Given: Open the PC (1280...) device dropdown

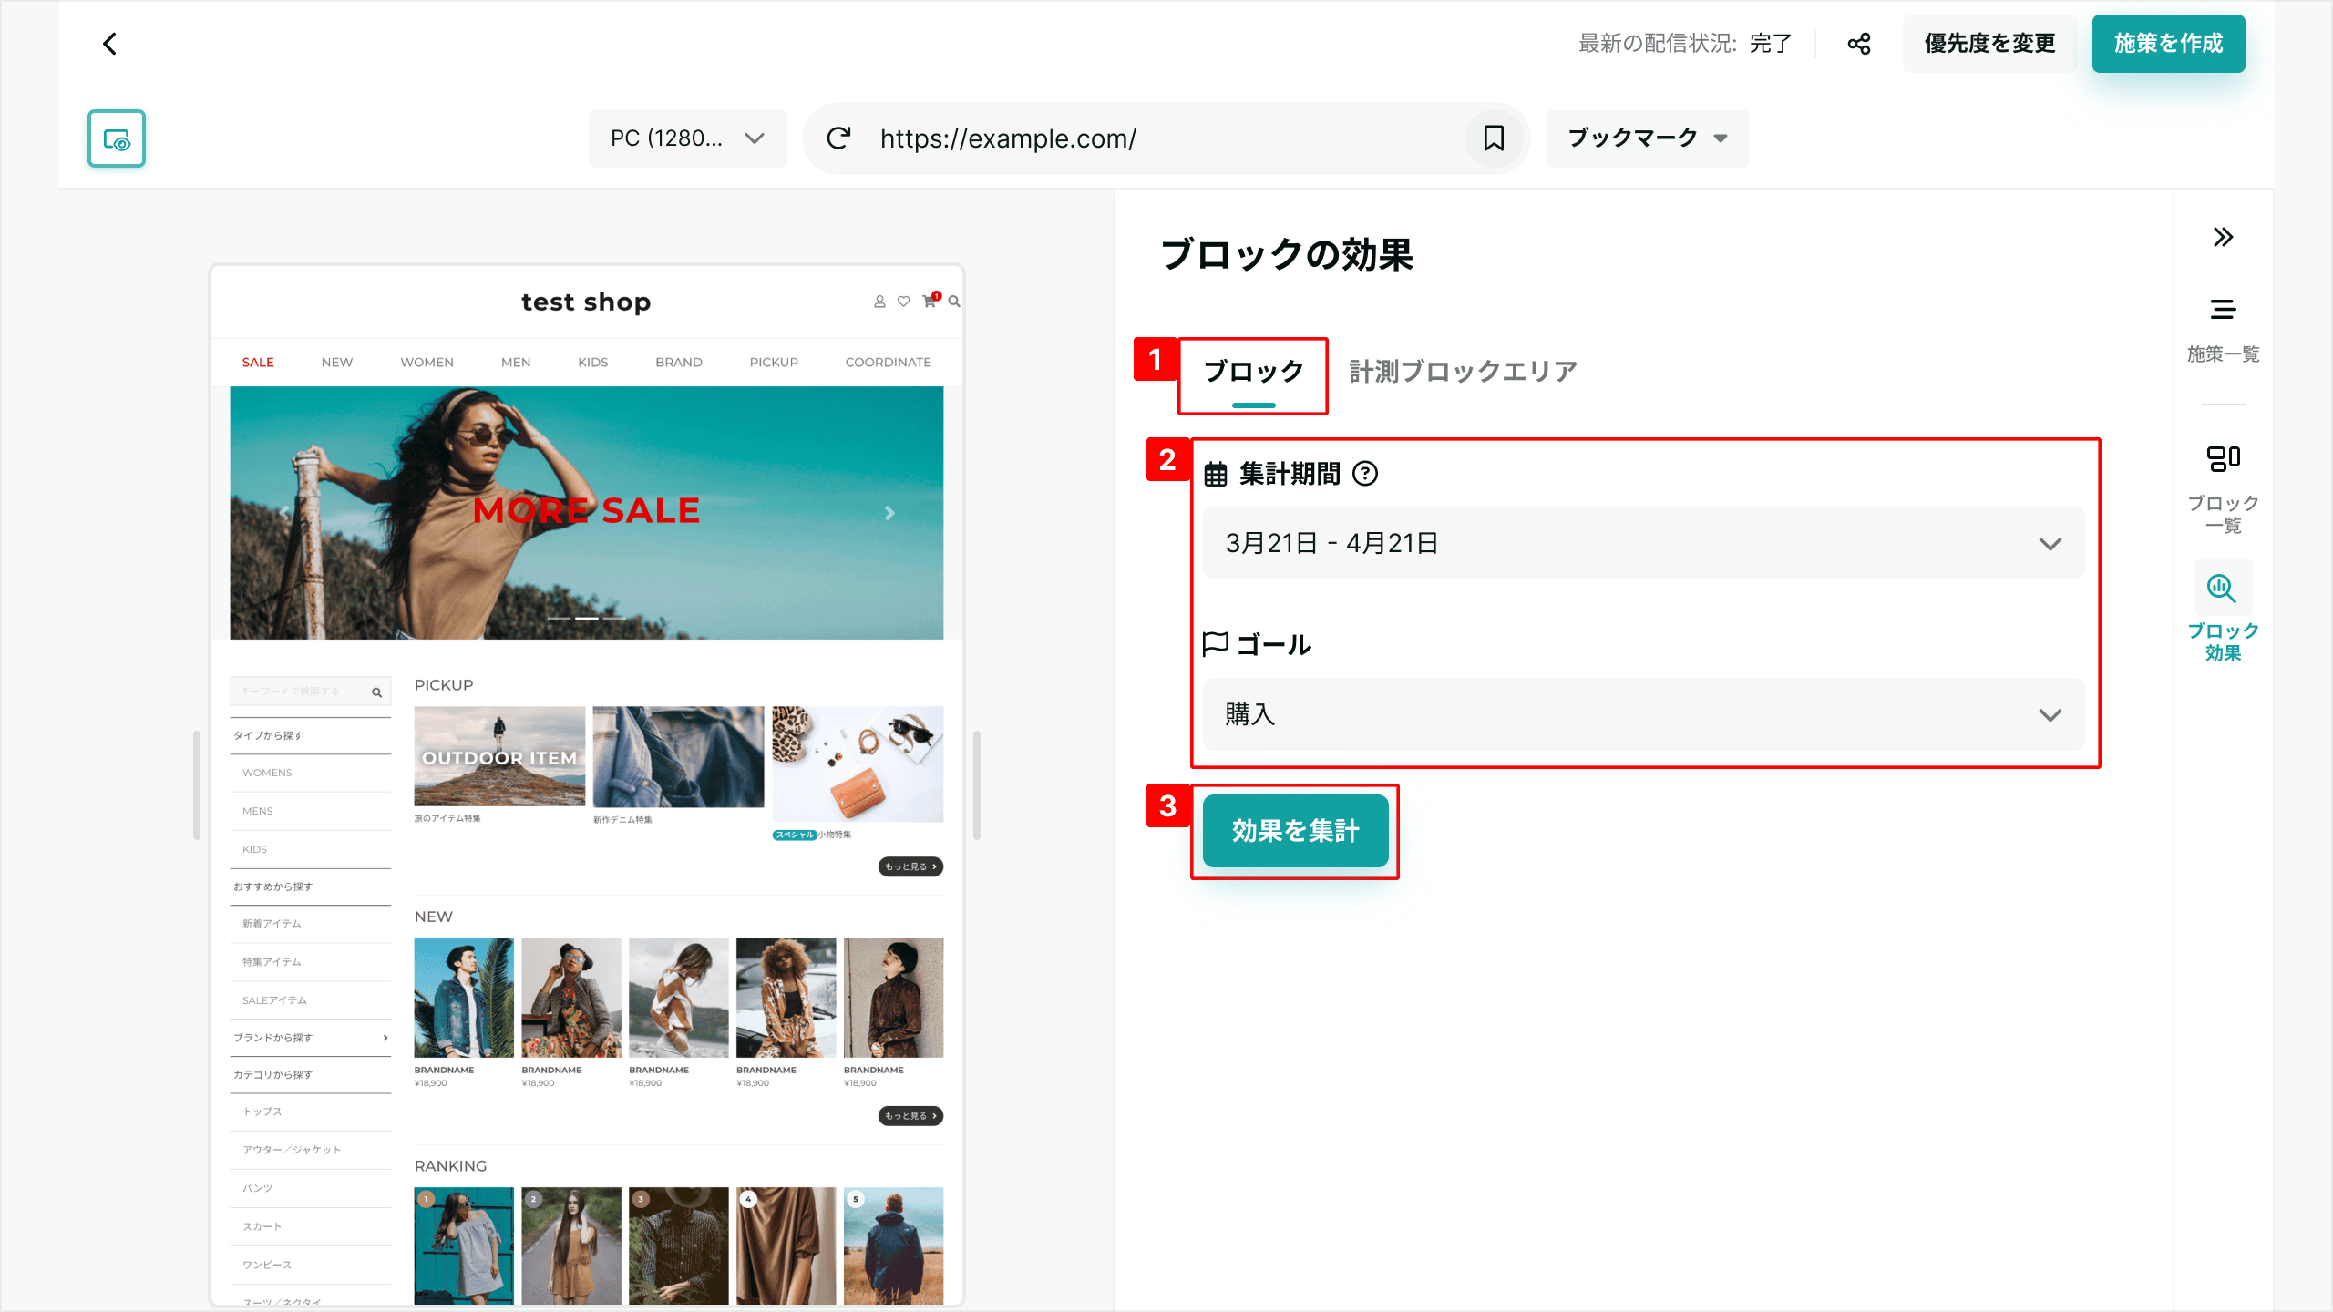Looking at the screenshot, I should click(x=687, y=138).
